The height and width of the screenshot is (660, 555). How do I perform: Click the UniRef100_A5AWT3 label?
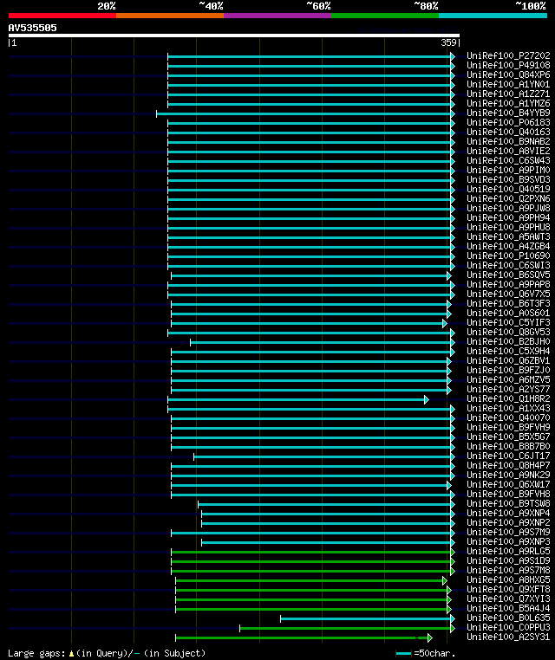tap(508, 236)
